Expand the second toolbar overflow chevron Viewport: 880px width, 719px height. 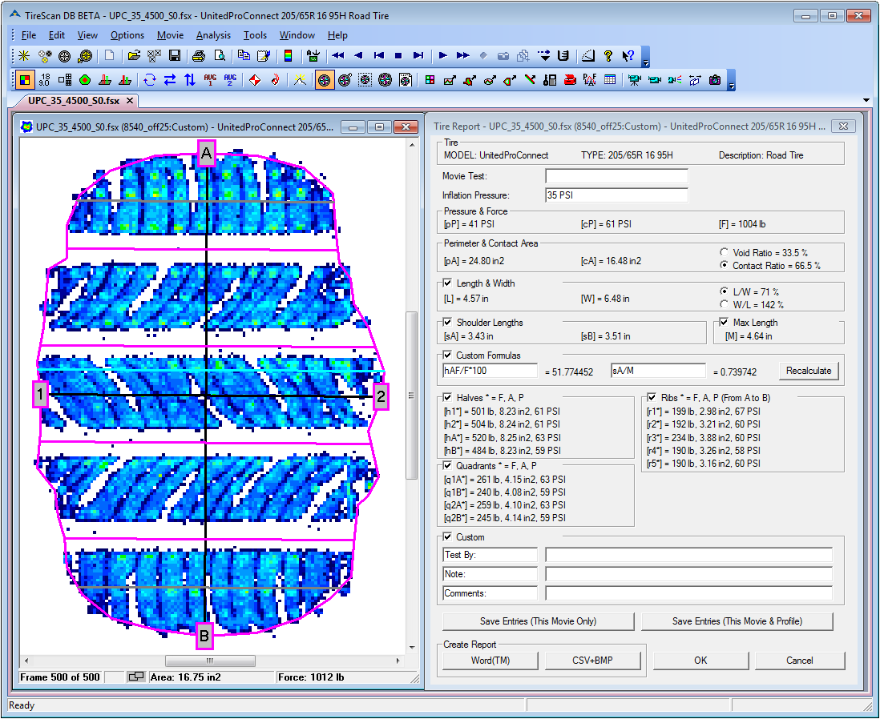click(730, 86)
